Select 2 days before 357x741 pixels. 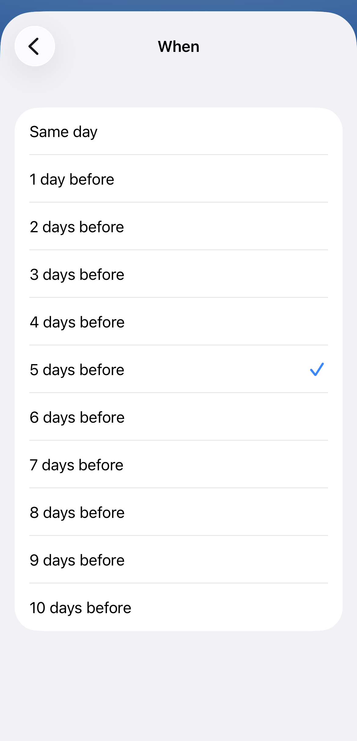tap(179, 227)
